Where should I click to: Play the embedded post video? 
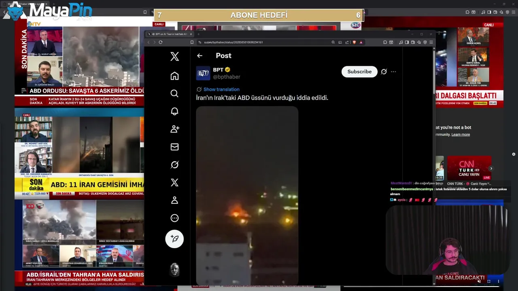[247, 196]
